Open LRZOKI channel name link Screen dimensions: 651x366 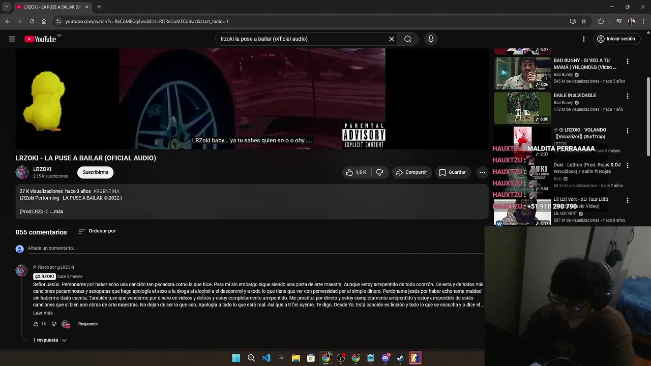42,169
